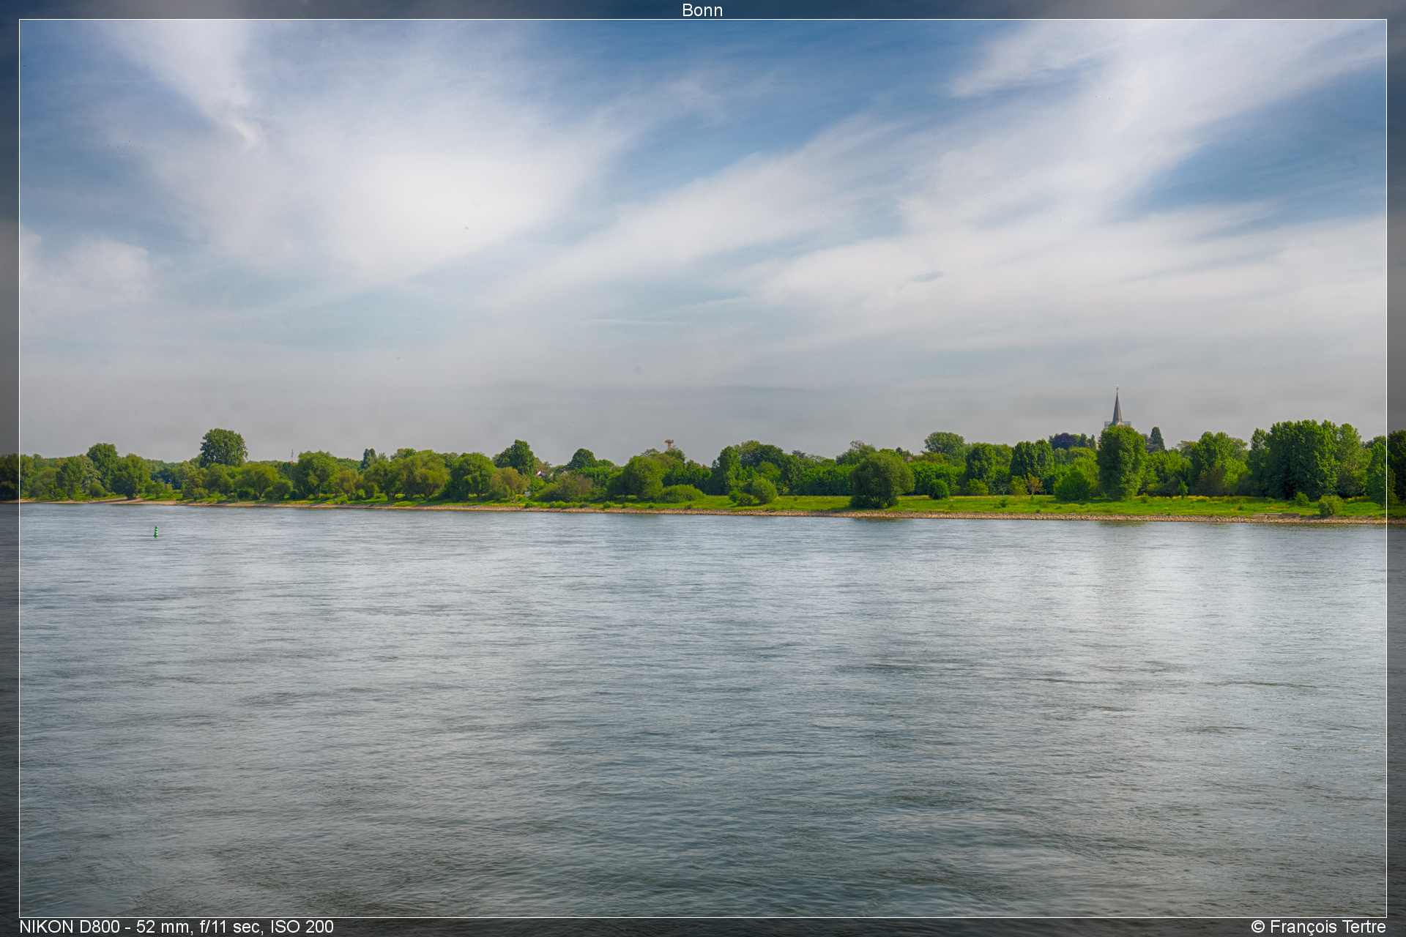Click the "© François Tertre" copyright text

(1318, 927)
